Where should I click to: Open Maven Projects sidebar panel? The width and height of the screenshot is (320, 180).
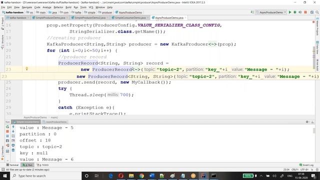coord(317,26)
